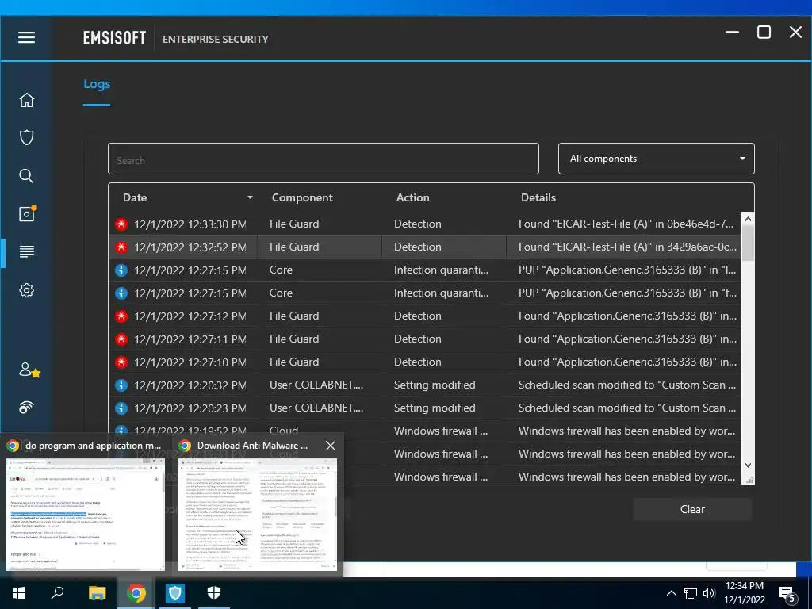Open the Protection shield section
This screenshot has height=609, width=812.
tap(26, 138)
